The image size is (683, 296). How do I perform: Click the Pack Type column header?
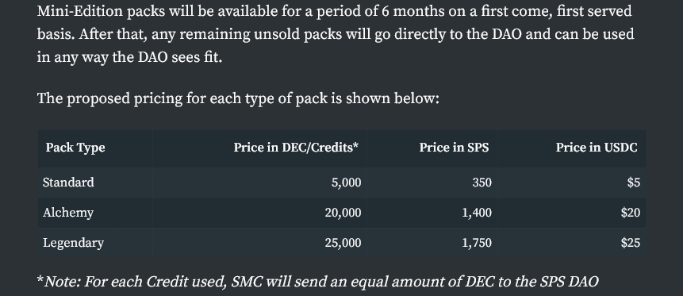(x=75, y=148)
